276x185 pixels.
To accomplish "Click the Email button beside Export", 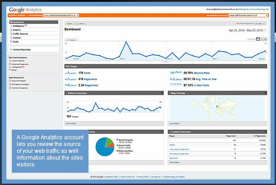I will tap(81, 23).
